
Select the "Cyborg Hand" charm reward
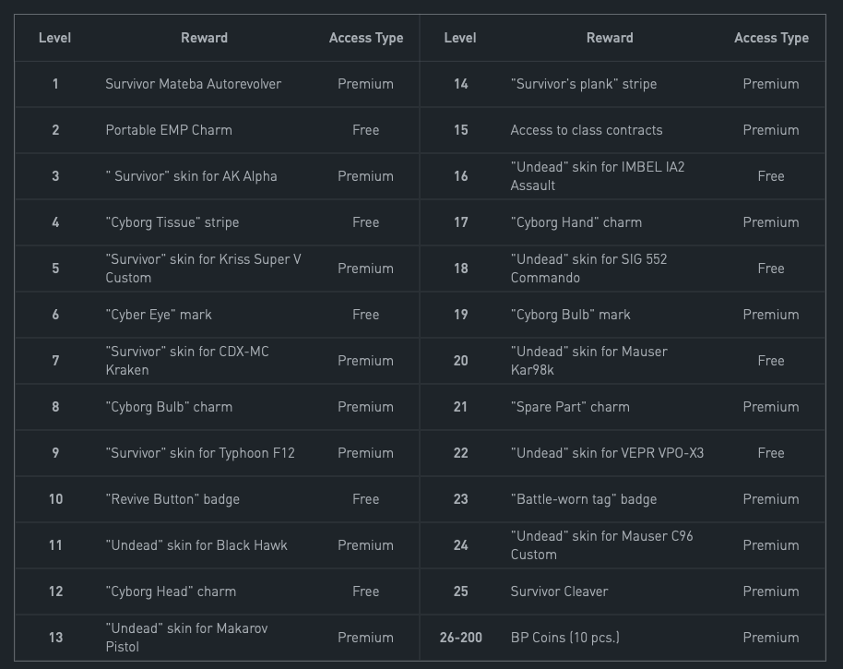point(576,222)
